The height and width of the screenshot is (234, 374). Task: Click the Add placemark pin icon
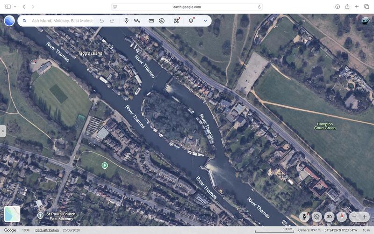(x=126, y=21)
